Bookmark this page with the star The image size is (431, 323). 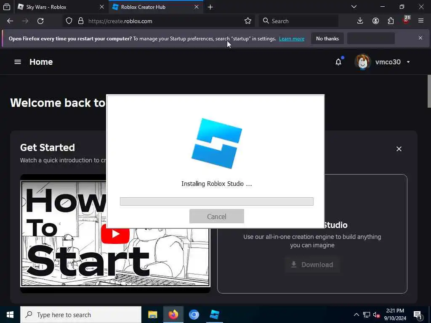[247, 21]
